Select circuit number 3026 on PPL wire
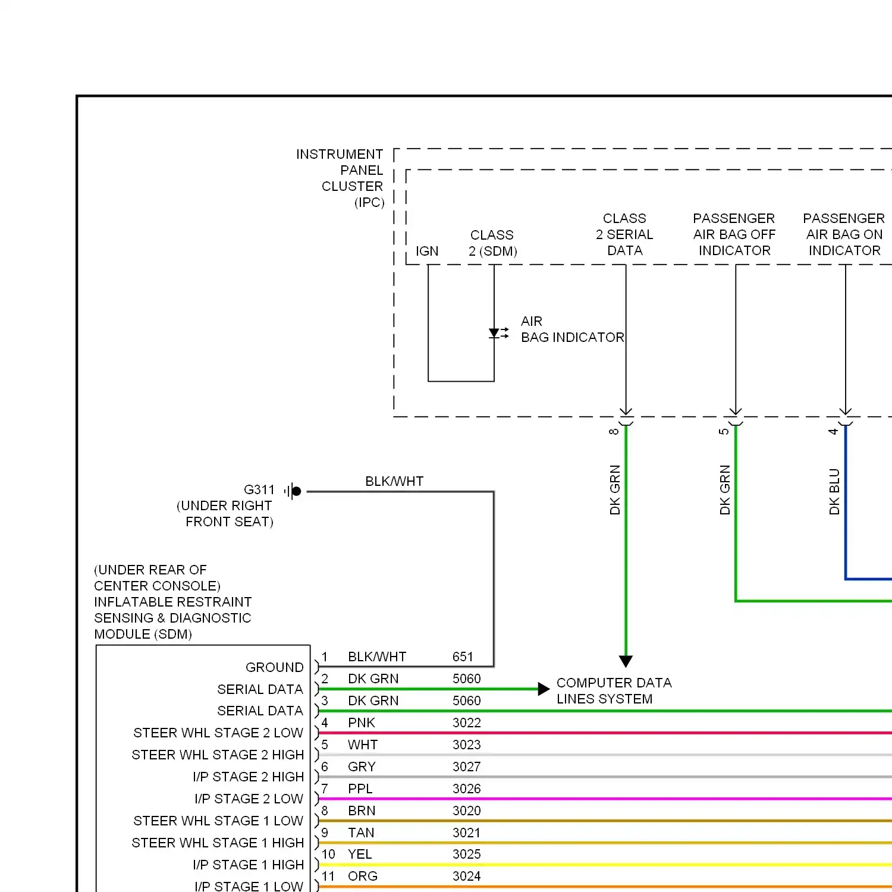Viewport: 892px width, 892px height. 467,789
